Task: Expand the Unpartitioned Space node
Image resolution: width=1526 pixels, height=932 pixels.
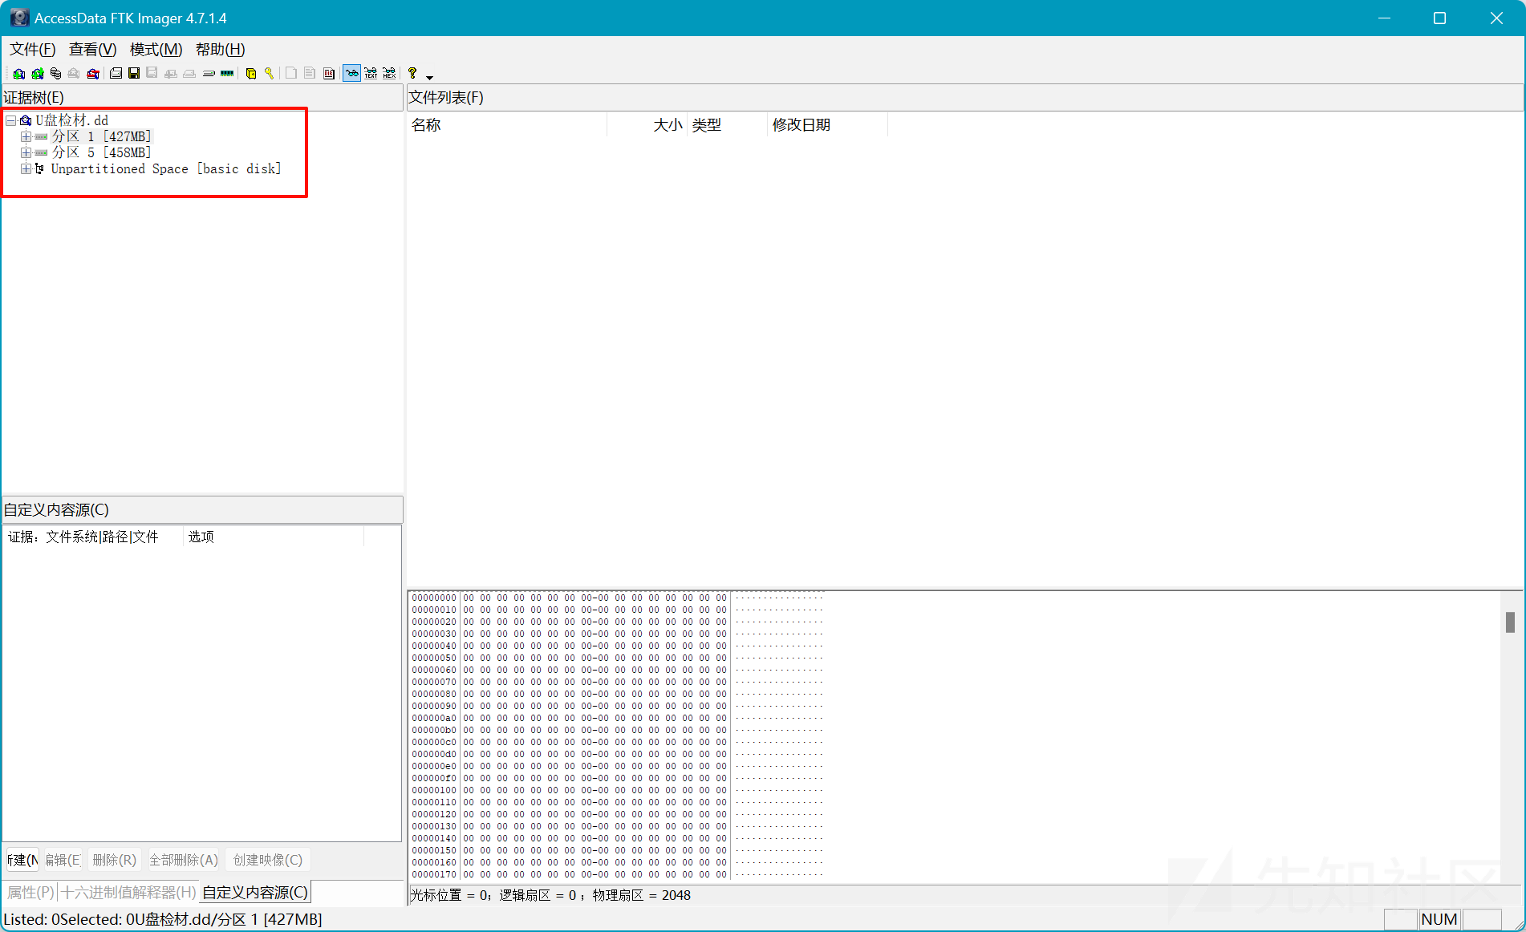Action: [26, 168]
